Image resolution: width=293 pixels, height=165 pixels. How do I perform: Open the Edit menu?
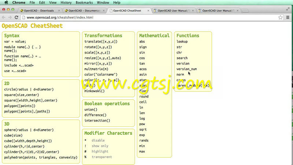42,3
